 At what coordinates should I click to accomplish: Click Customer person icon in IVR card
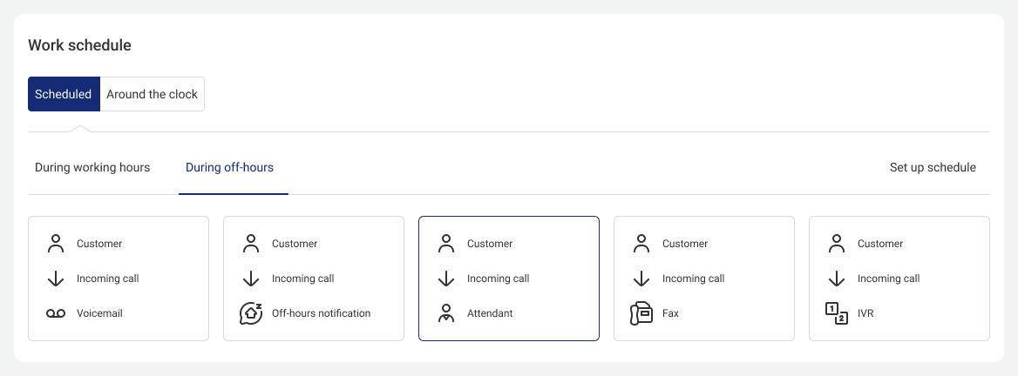point(837,244)
